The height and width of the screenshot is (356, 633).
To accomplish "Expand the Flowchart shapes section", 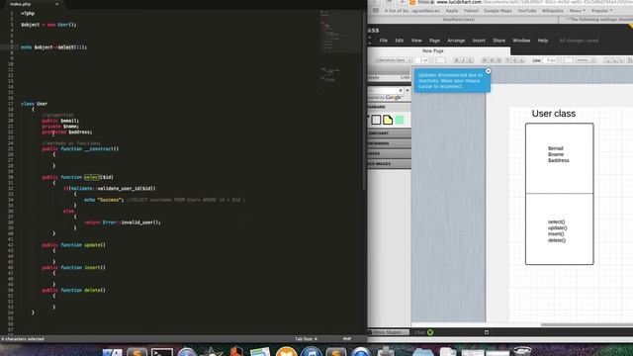I will [x=389, y=133].
